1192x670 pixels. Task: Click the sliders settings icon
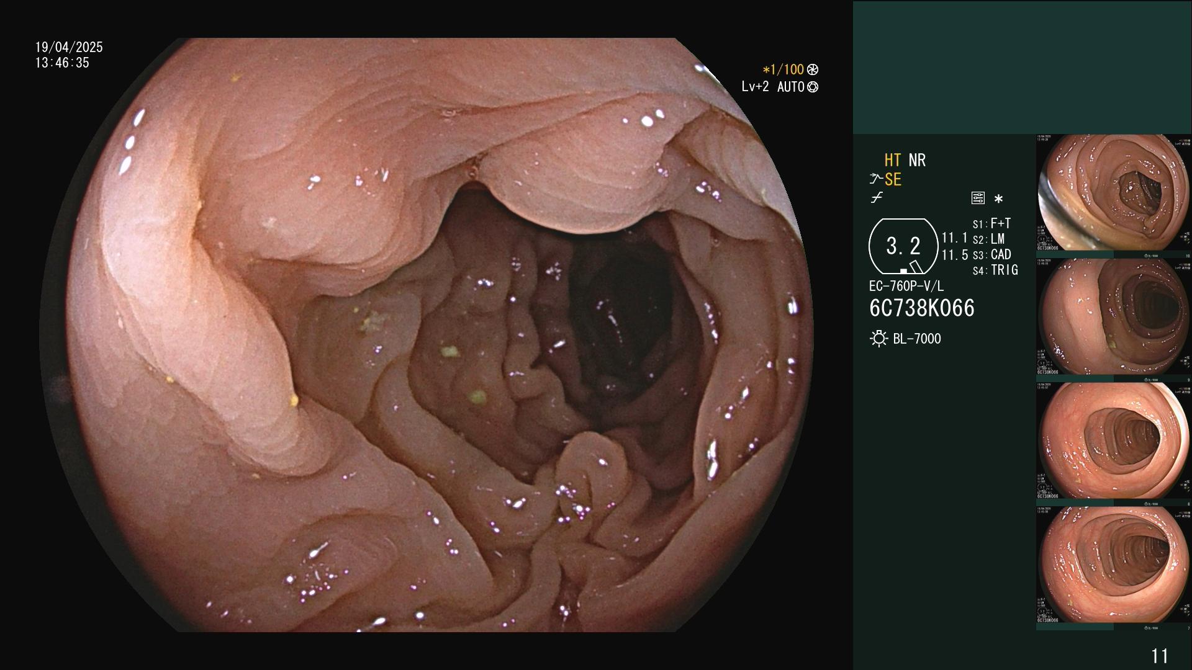point(978,199)
